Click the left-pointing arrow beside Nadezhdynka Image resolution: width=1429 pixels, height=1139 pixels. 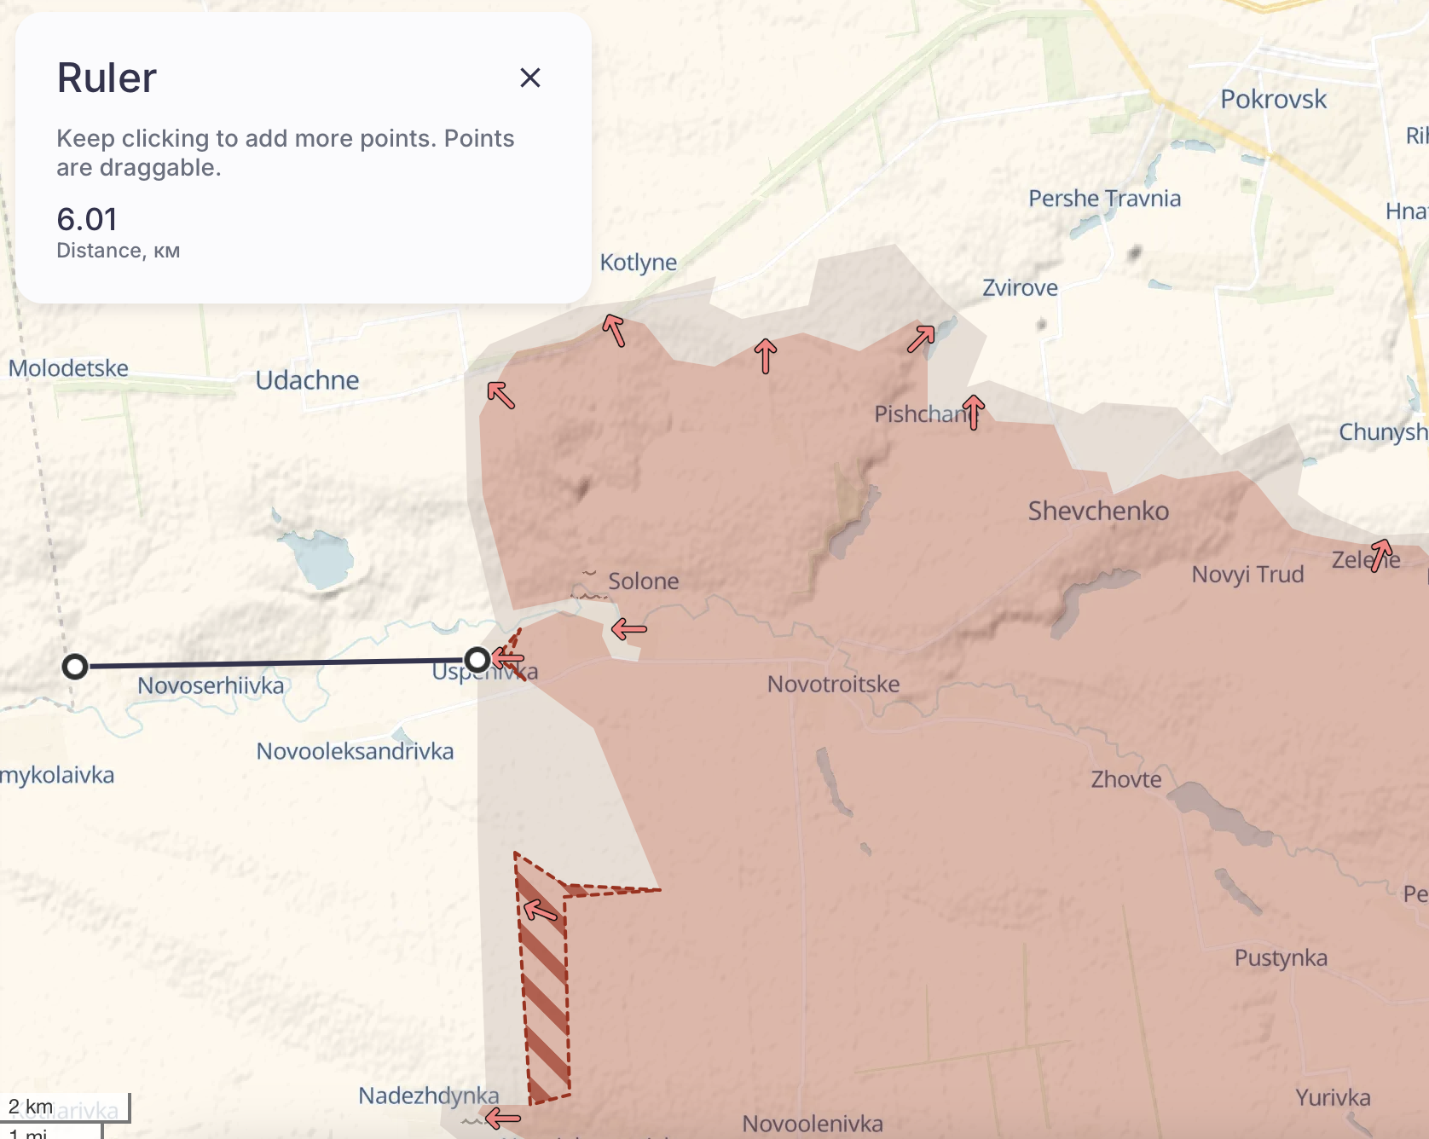click(x=502, y=1117)
